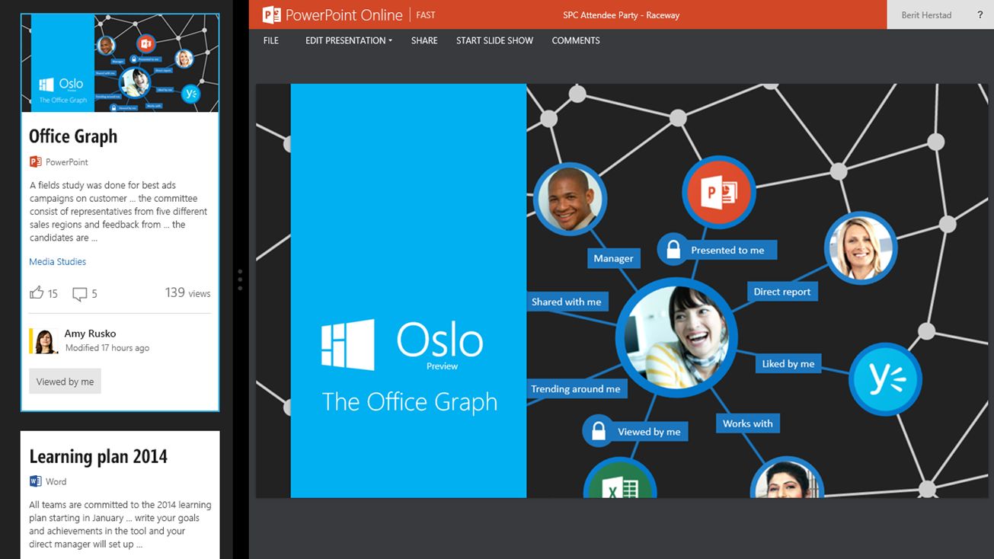Click the Manager label on slide
Image resolution: width=994 pixels, height=559 pixels.
(x=613, y=258)
